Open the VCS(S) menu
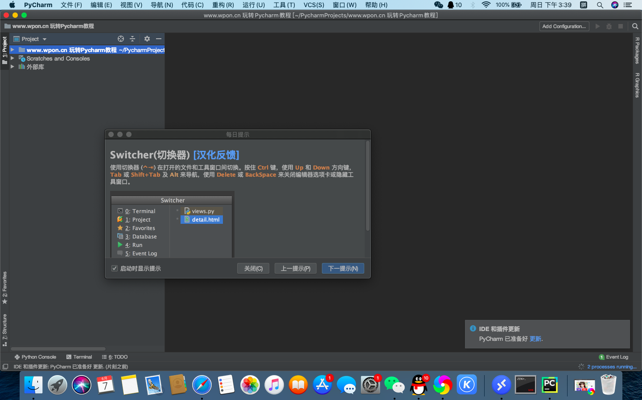Image resolution: width=642 pixels, height=400 pixels. click(x=314, y=5)
